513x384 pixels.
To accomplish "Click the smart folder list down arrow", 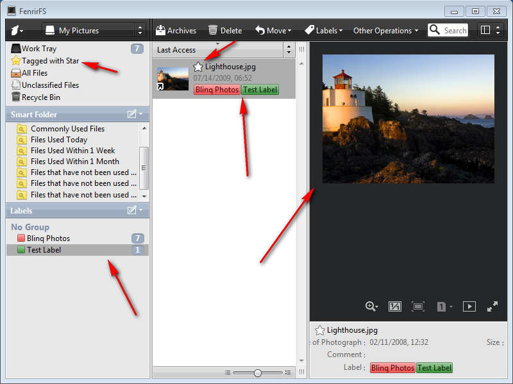I will click(144, 196).
